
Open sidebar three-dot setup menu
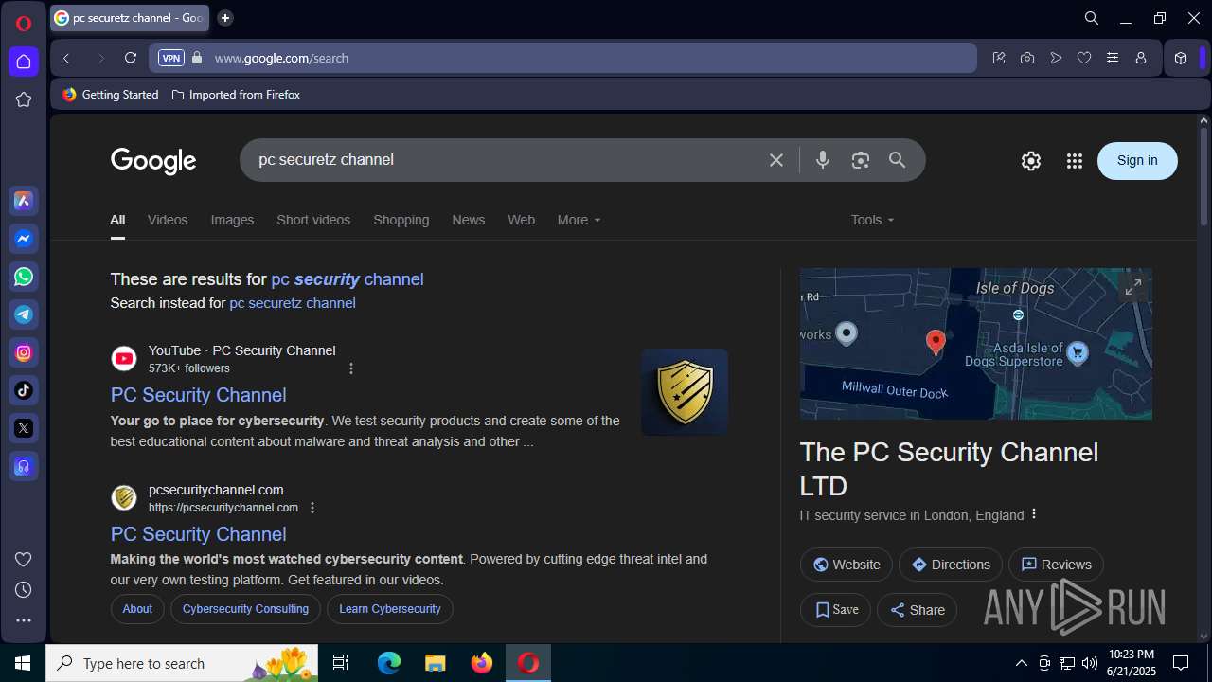pos(24,620)
